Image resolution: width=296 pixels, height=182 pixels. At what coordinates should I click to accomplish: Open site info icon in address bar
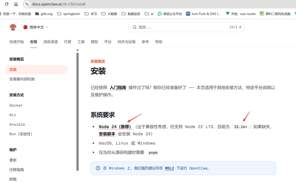point(27,4)
